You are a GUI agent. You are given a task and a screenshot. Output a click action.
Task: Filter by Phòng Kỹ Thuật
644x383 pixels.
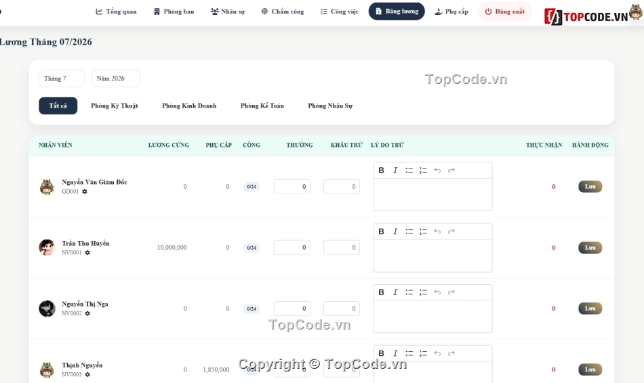point(114,106)
